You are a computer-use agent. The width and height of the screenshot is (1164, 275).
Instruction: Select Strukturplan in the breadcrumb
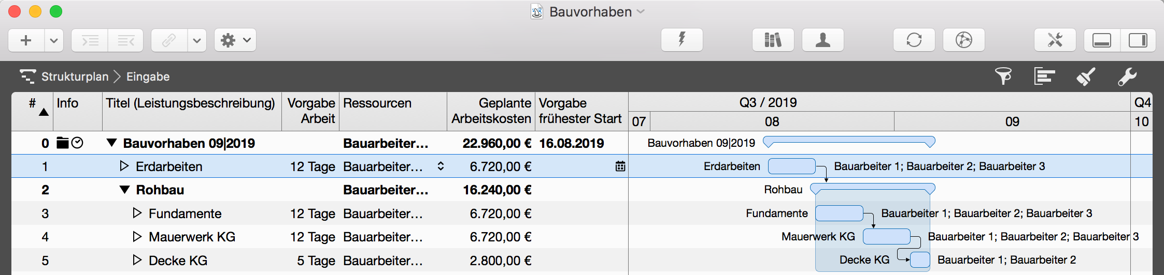pyautogui.click(x=75, y=77)
